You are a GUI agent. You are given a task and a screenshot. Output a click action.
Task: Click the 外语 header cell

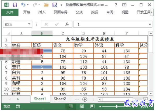pyautogui.click(x=104, y=45)
